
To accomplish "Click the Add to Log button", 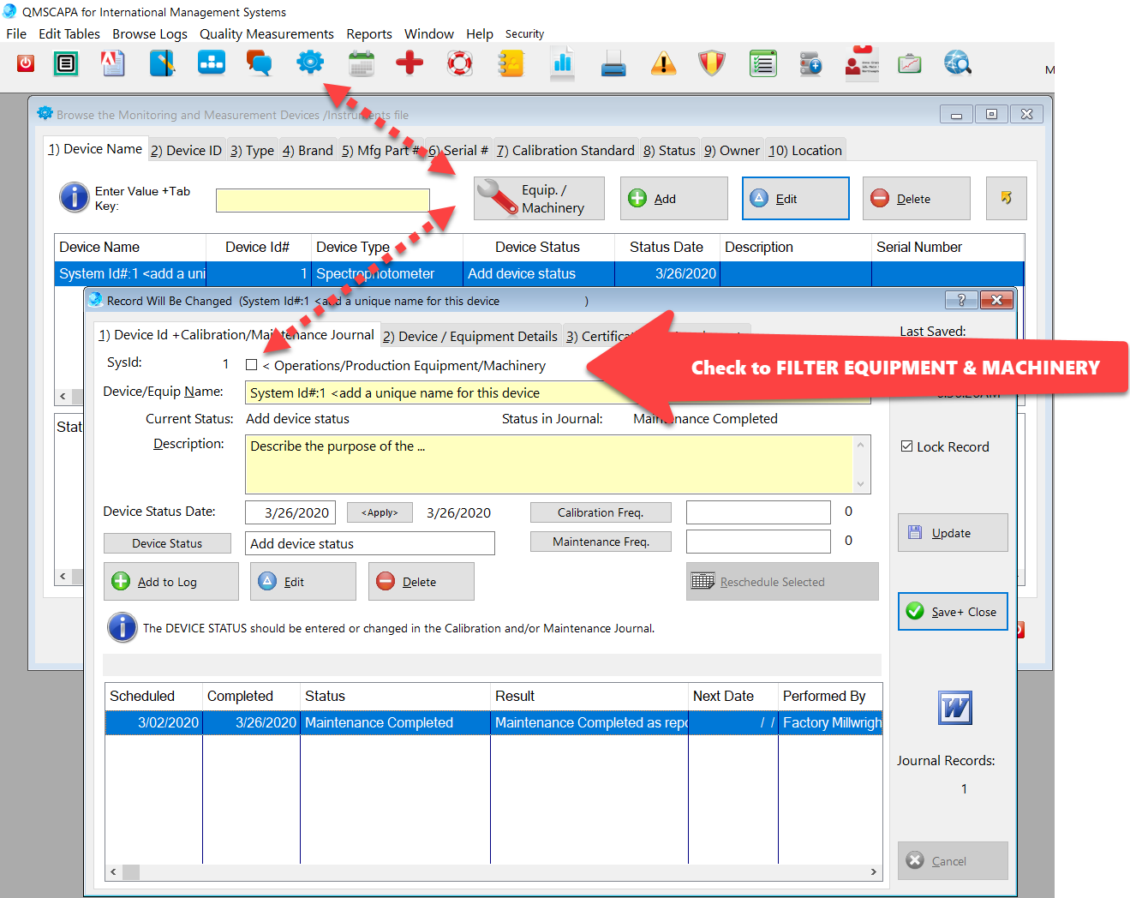I will pos(170,582).
